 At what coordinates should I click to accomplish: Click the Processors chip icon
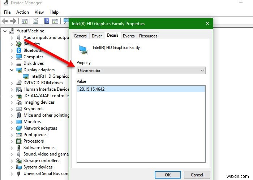(x=19, y=141)
